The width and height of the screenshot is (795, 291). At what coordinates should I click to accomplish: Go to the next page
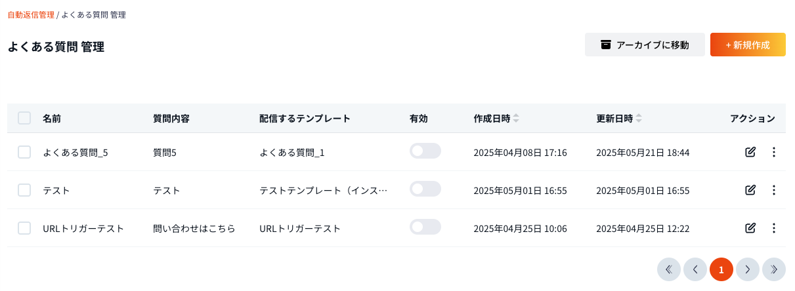pyautogui.click(x=747, y=269)
